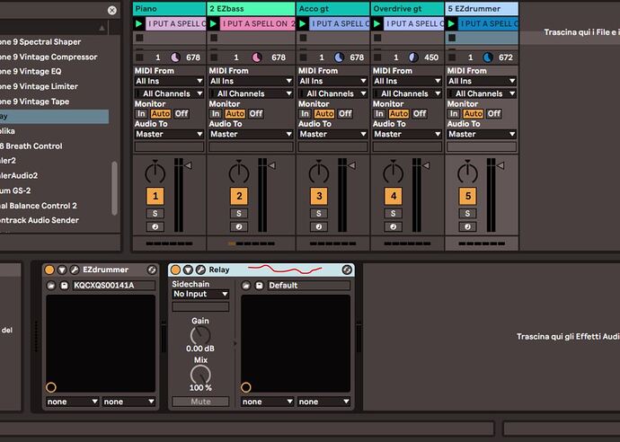Solo the Acco gt track
Screen dimensions: 620x442
[x=319, y=214]
